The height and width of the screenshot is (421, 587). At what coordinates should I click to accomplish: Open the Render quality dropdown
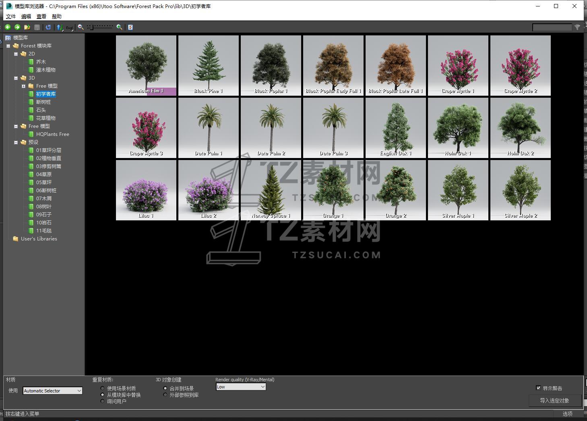pyautogui.click(x=241, y=387)
